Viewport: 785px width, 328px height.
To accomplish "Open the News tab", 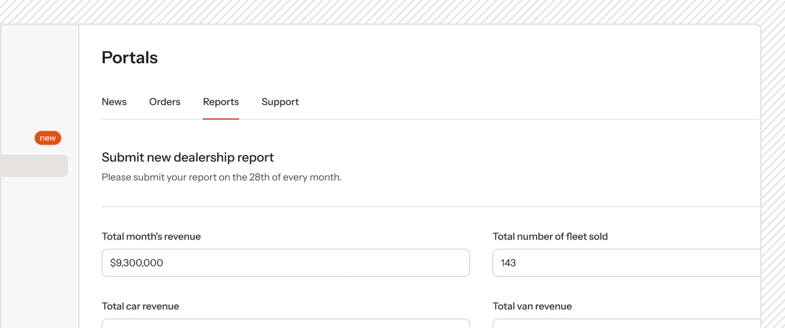I will point(114,102).
